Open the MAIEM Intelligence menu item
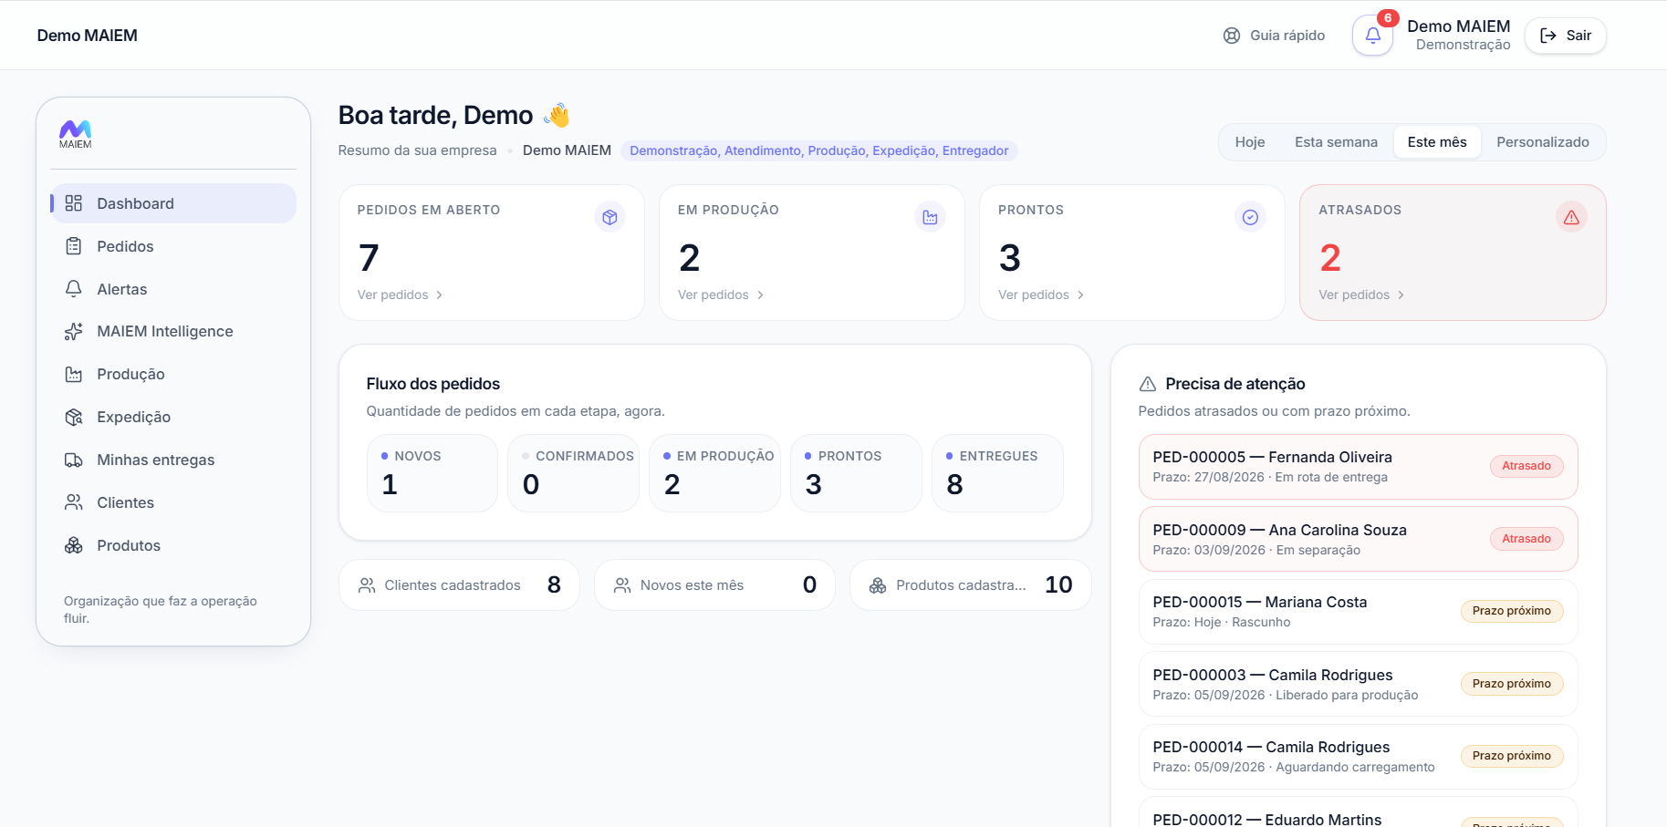This screenshot has height=827, width=1667. (x=173, y=332)
